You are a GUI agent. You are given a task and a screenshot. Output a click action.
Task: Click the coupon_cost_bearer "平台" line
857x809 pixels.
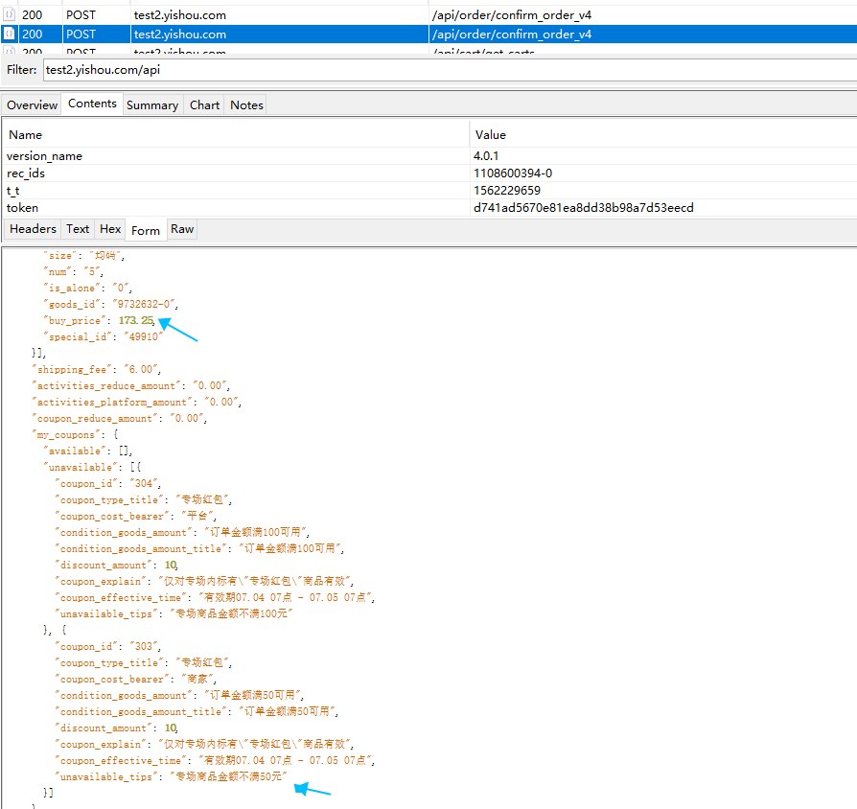point(135,516)
